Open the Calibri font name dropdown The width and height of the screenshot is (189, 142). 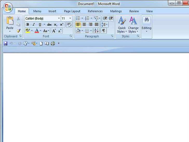(59, 18)
